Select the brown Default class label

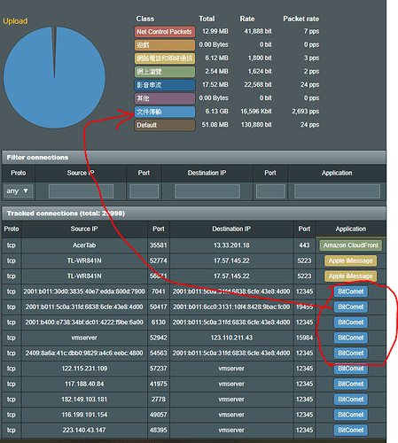(165, 125)
